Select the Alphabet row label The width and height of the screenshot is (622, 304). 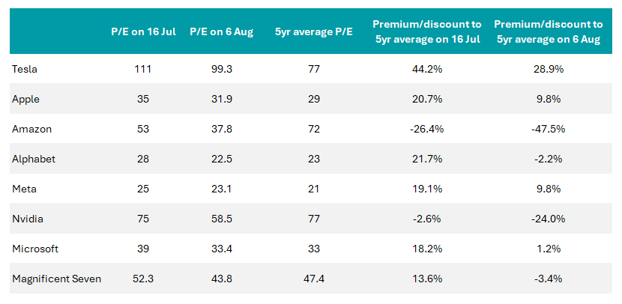(x=34, y=159)
